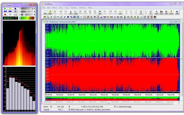Image resolution: width=184 pixels, height=115 pixels.
Task: Click the Copy toolbar icon
Action: pyautogui.click(x=75, y=12)
